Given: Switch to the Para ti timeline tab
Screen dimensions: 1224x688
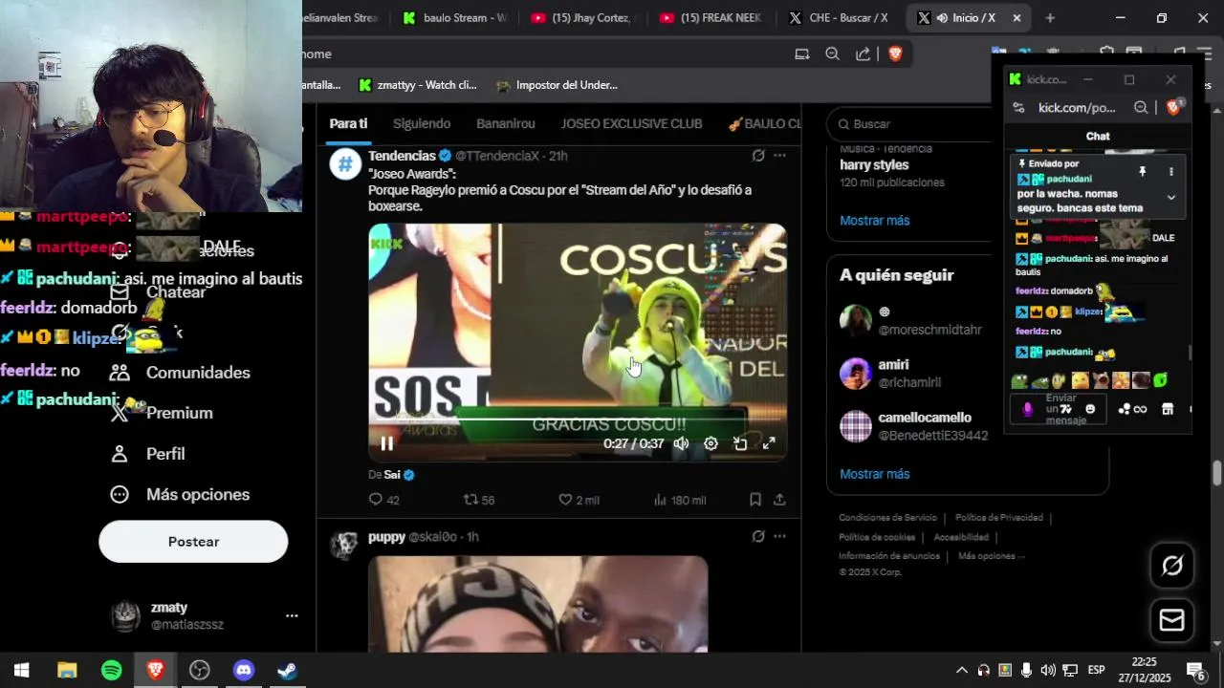Looking at the screenshot, I should (348, 123).
